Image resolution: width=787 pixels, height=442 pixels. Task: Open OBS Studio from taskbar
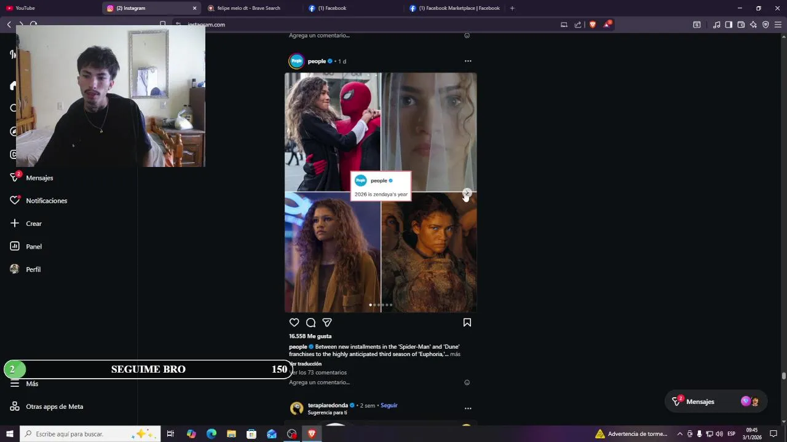pos(291,434)
